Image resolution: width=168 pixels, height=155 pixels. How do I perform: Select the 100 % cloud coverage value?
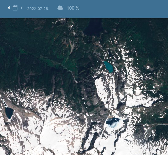pos(73,8)
